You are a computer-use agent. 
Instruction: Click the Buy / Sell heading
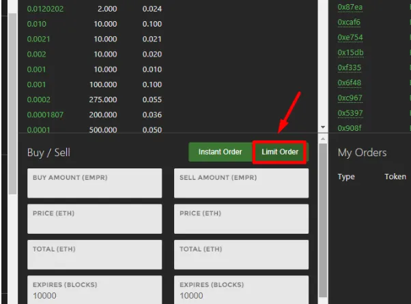click(x=48, y=153)
